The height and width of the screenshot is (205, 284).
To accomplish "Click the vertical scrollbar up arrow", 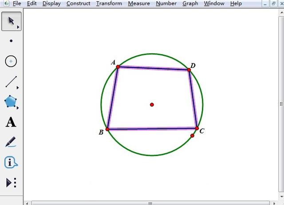I will click(x=282, y=13).
